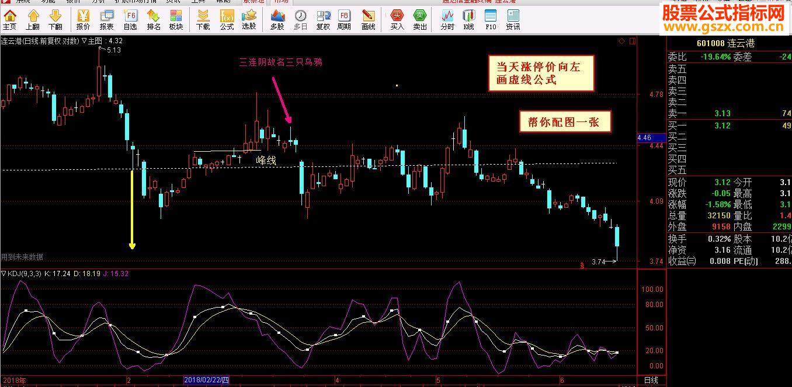Screen dimensions: 792x387
Task: Click the red 买入 buy icon
Action: point(397,19)
